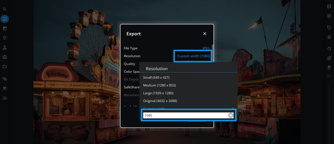Open the keyword tag icon
The image size is (334, 144).
(x=329, y=28)
